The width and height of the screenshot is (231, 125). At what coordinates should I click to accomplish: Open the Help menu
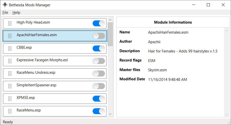pos(16,13)
